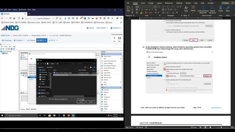Click Open button in file dialog
This screenshot has height=132, width=235.
(81, 102)
